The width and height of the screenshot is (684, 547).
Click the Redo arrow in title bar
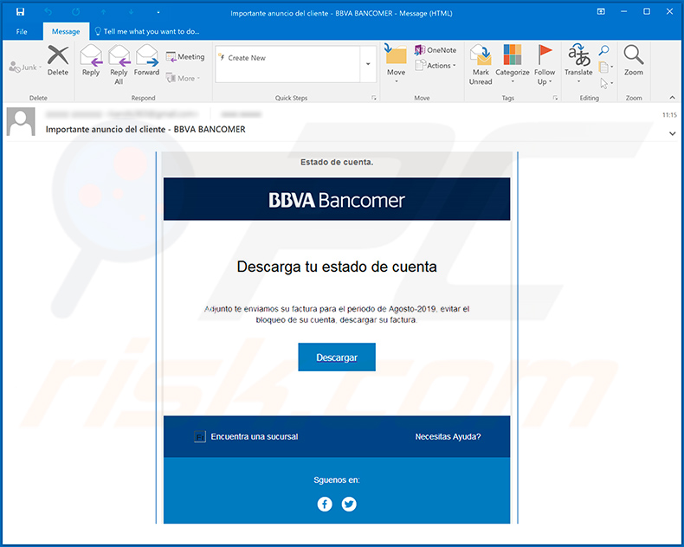pyautogui.click(x=76, y=12)
